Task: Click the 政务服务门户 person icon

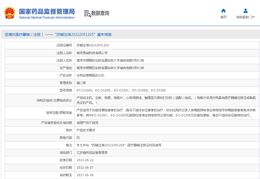Action: pyautogui.click(x=245, y=11)
